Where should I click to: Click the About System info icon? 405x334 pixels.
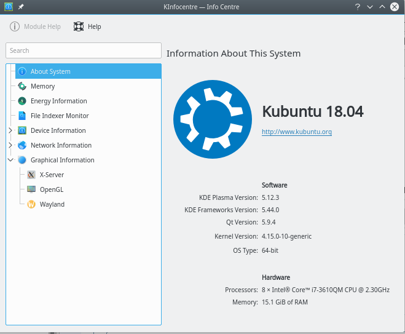[x=22, y=71]
